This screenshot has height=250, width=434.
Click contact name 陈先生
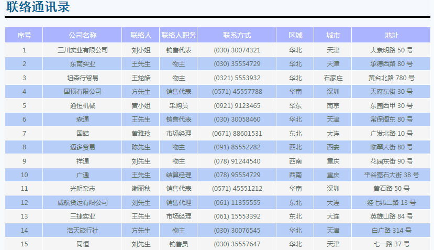[141, 147]
